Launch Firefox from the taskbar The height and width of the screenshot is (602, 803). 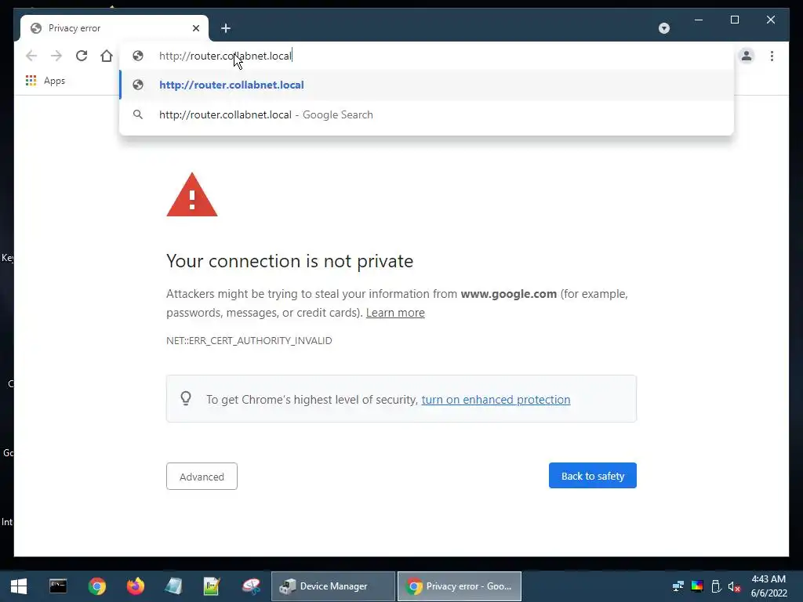click(135, 586)
